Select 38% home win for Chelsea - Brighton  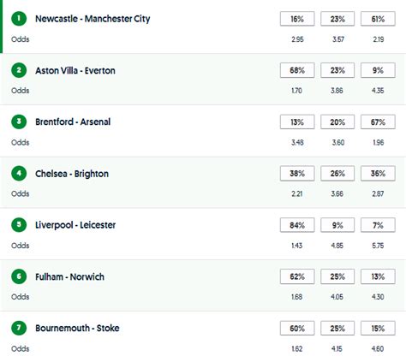coord(297,174)
